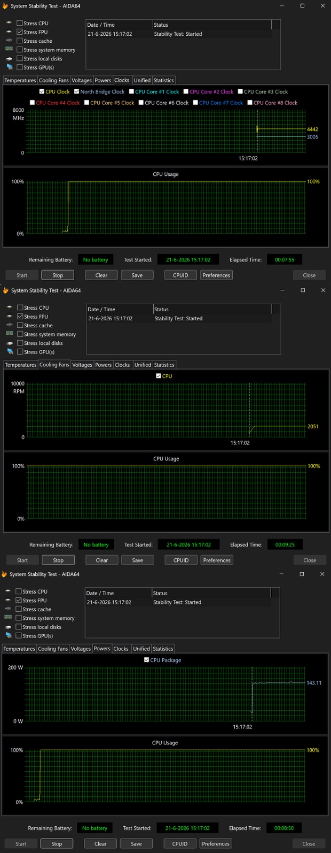This screenshot has width=331, height=853.
Task: Click the system memory icon in the Powers window
Action: [9, 618]
